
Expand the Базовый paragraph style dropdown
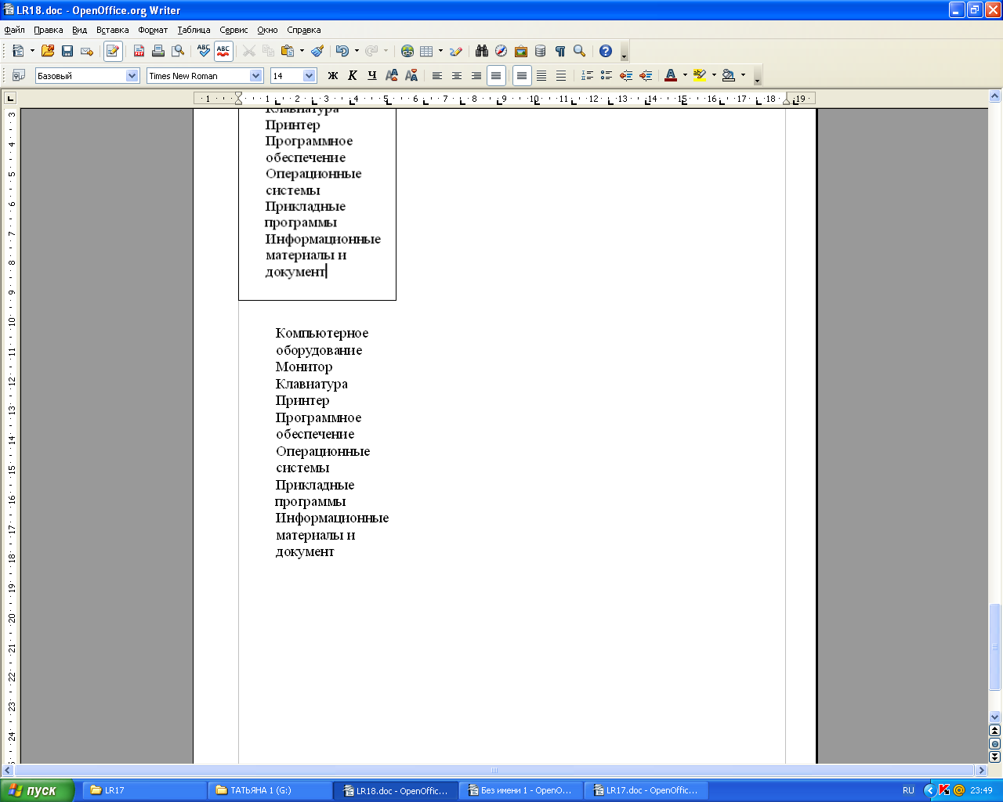point(132,76)
